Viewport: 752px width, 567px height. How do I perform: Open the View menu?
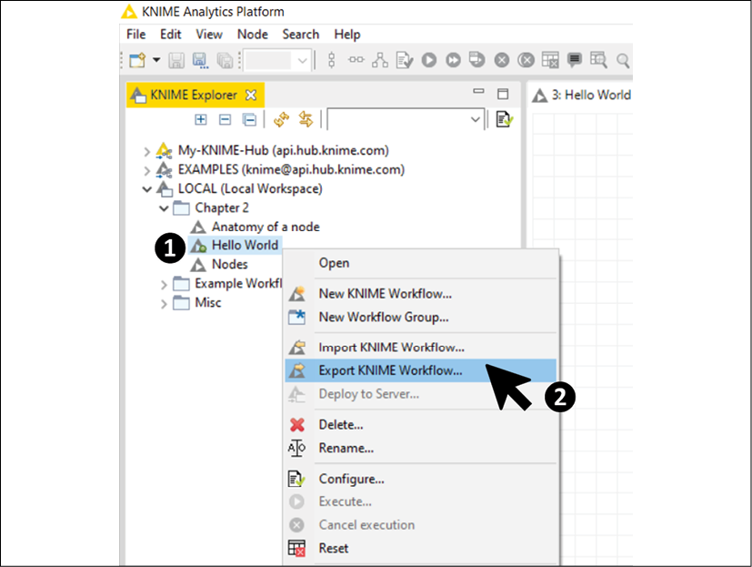208,35
